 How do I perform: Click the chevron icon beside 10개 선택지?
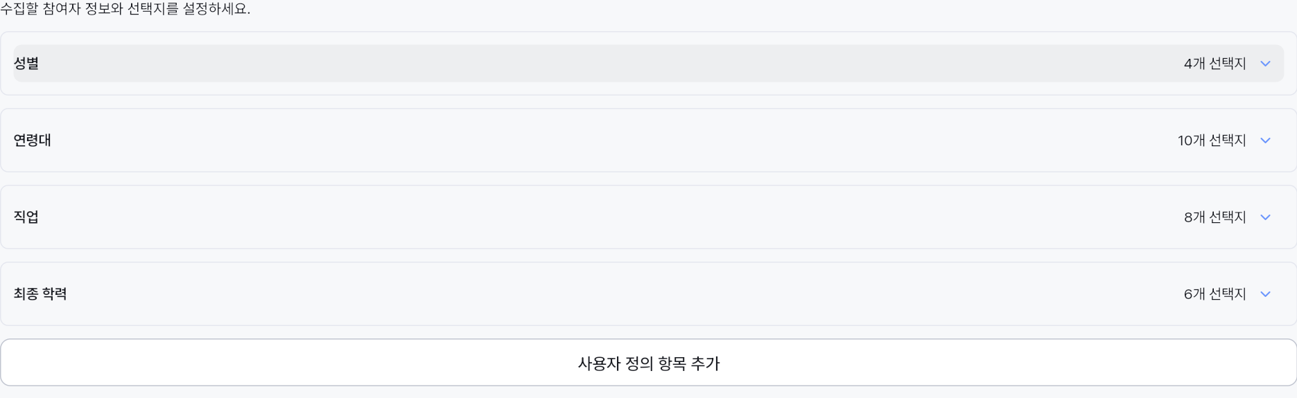click(1265, 141)
